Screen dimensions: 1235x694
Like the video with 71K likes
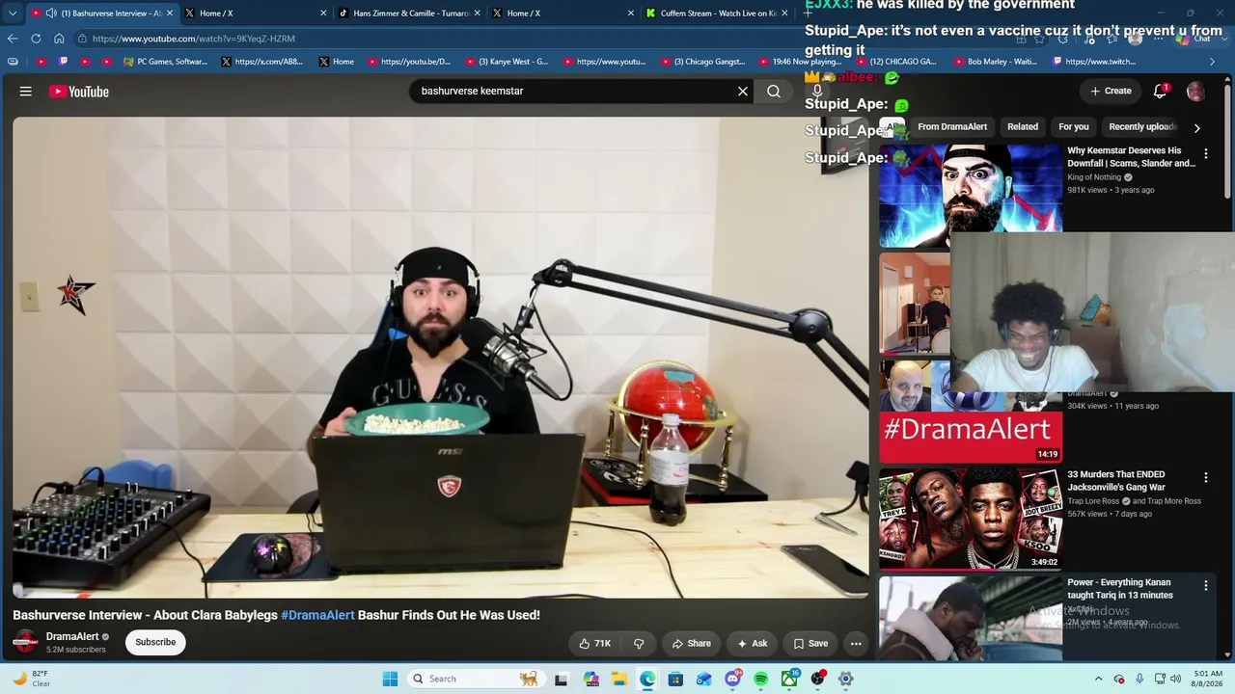click(x=595, y=644)
